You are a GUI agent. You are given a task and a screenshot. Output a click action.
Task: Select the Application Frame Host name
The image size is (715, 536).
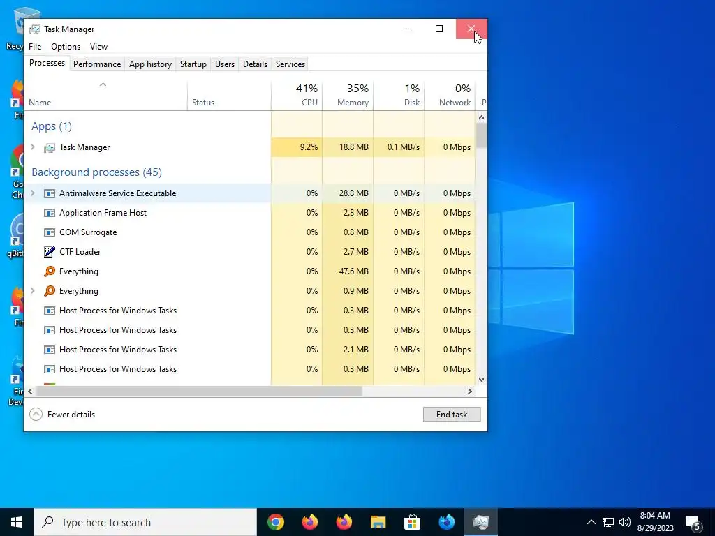tap(103, 213)
